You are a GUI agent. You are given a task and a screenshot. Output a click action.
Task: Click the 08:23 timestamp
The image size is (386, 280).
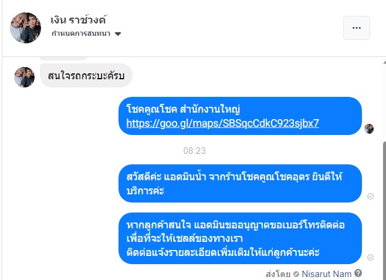194,151
